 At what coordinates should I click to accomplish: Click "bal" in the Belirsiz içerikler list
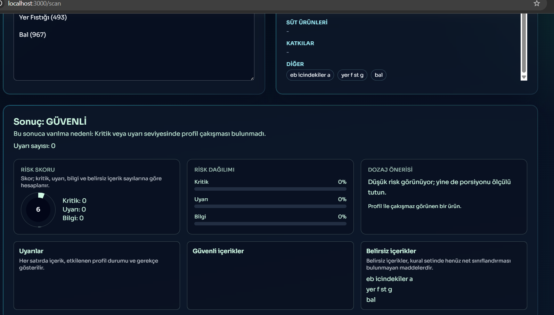pos(371,300)
